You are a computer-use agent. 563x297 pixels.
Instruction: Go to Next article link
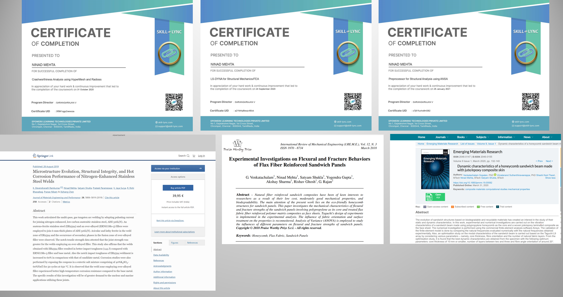549,161
